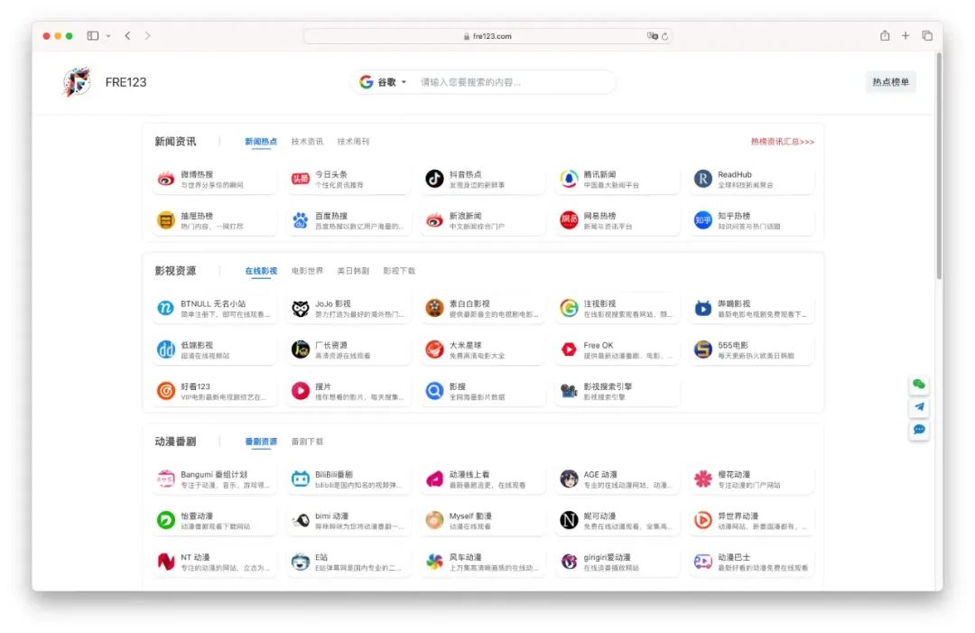Click the FRE123 site logo

point(77,81)
